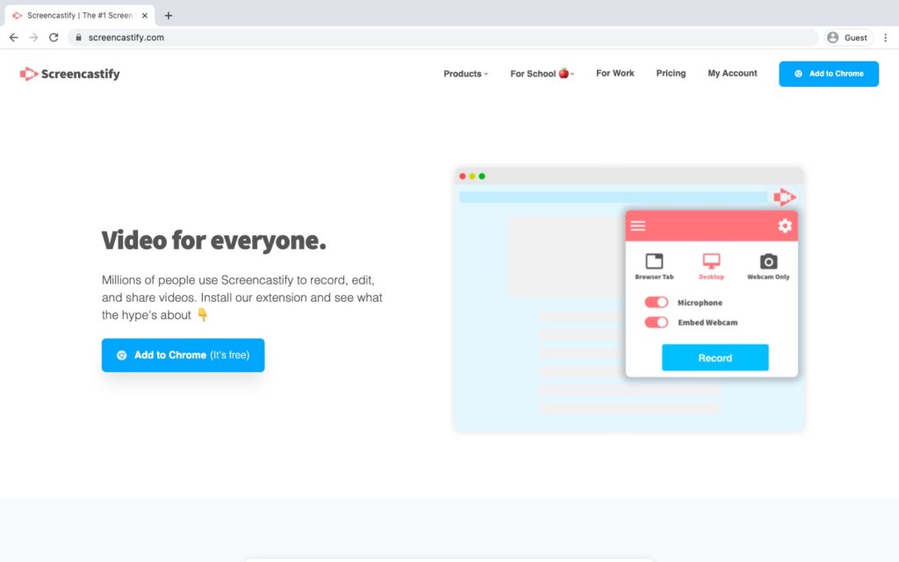Image resolution: width=899 pixels, height=562 pixels.
Task: Select the Webcam Only recording mode icon
Action: click(x=768, y=262)
